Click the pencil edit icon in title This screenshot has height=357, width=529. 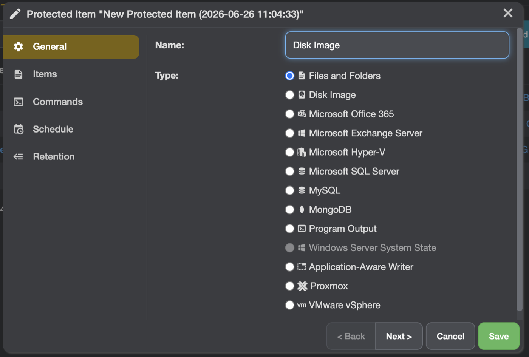click(15, 14)
